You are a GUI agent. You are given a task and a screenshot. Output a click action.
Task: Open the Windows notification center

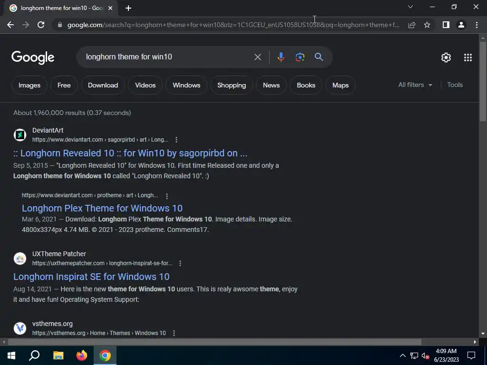(471, 355)
